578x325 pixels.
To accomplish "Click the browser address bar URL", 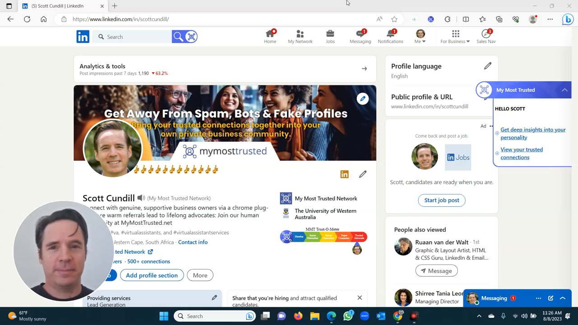I will click(x=121, y=19).
